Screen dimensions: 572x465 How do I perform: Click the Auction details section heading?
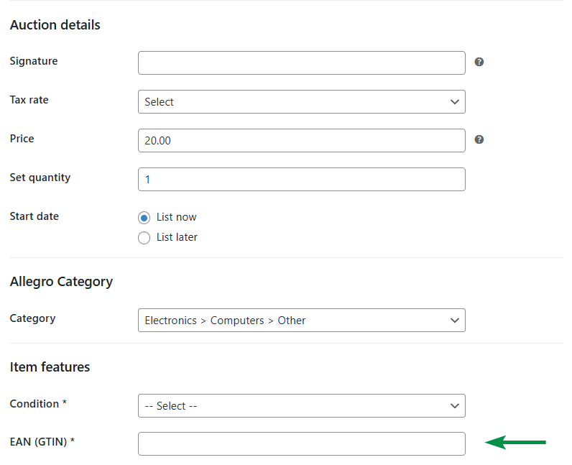click(x=55, y=25)
